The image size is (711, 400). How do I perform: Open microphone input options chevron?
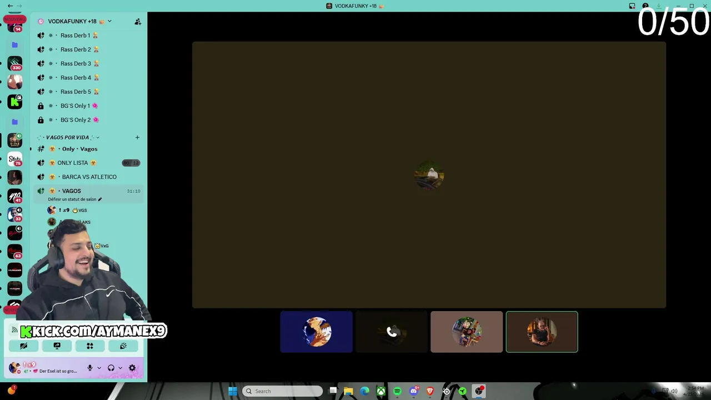99,368
